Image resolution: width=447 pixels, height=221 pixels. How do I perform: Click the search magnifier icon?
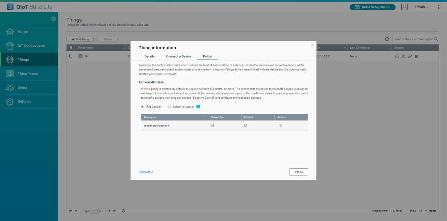pos(436,39)
